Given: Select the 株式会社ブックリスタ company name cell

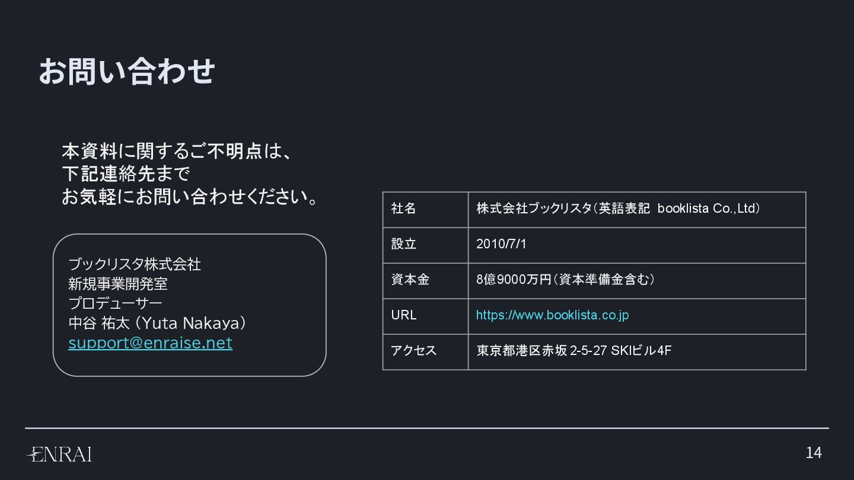Looking at the screenshot, I should coord(637,210).
